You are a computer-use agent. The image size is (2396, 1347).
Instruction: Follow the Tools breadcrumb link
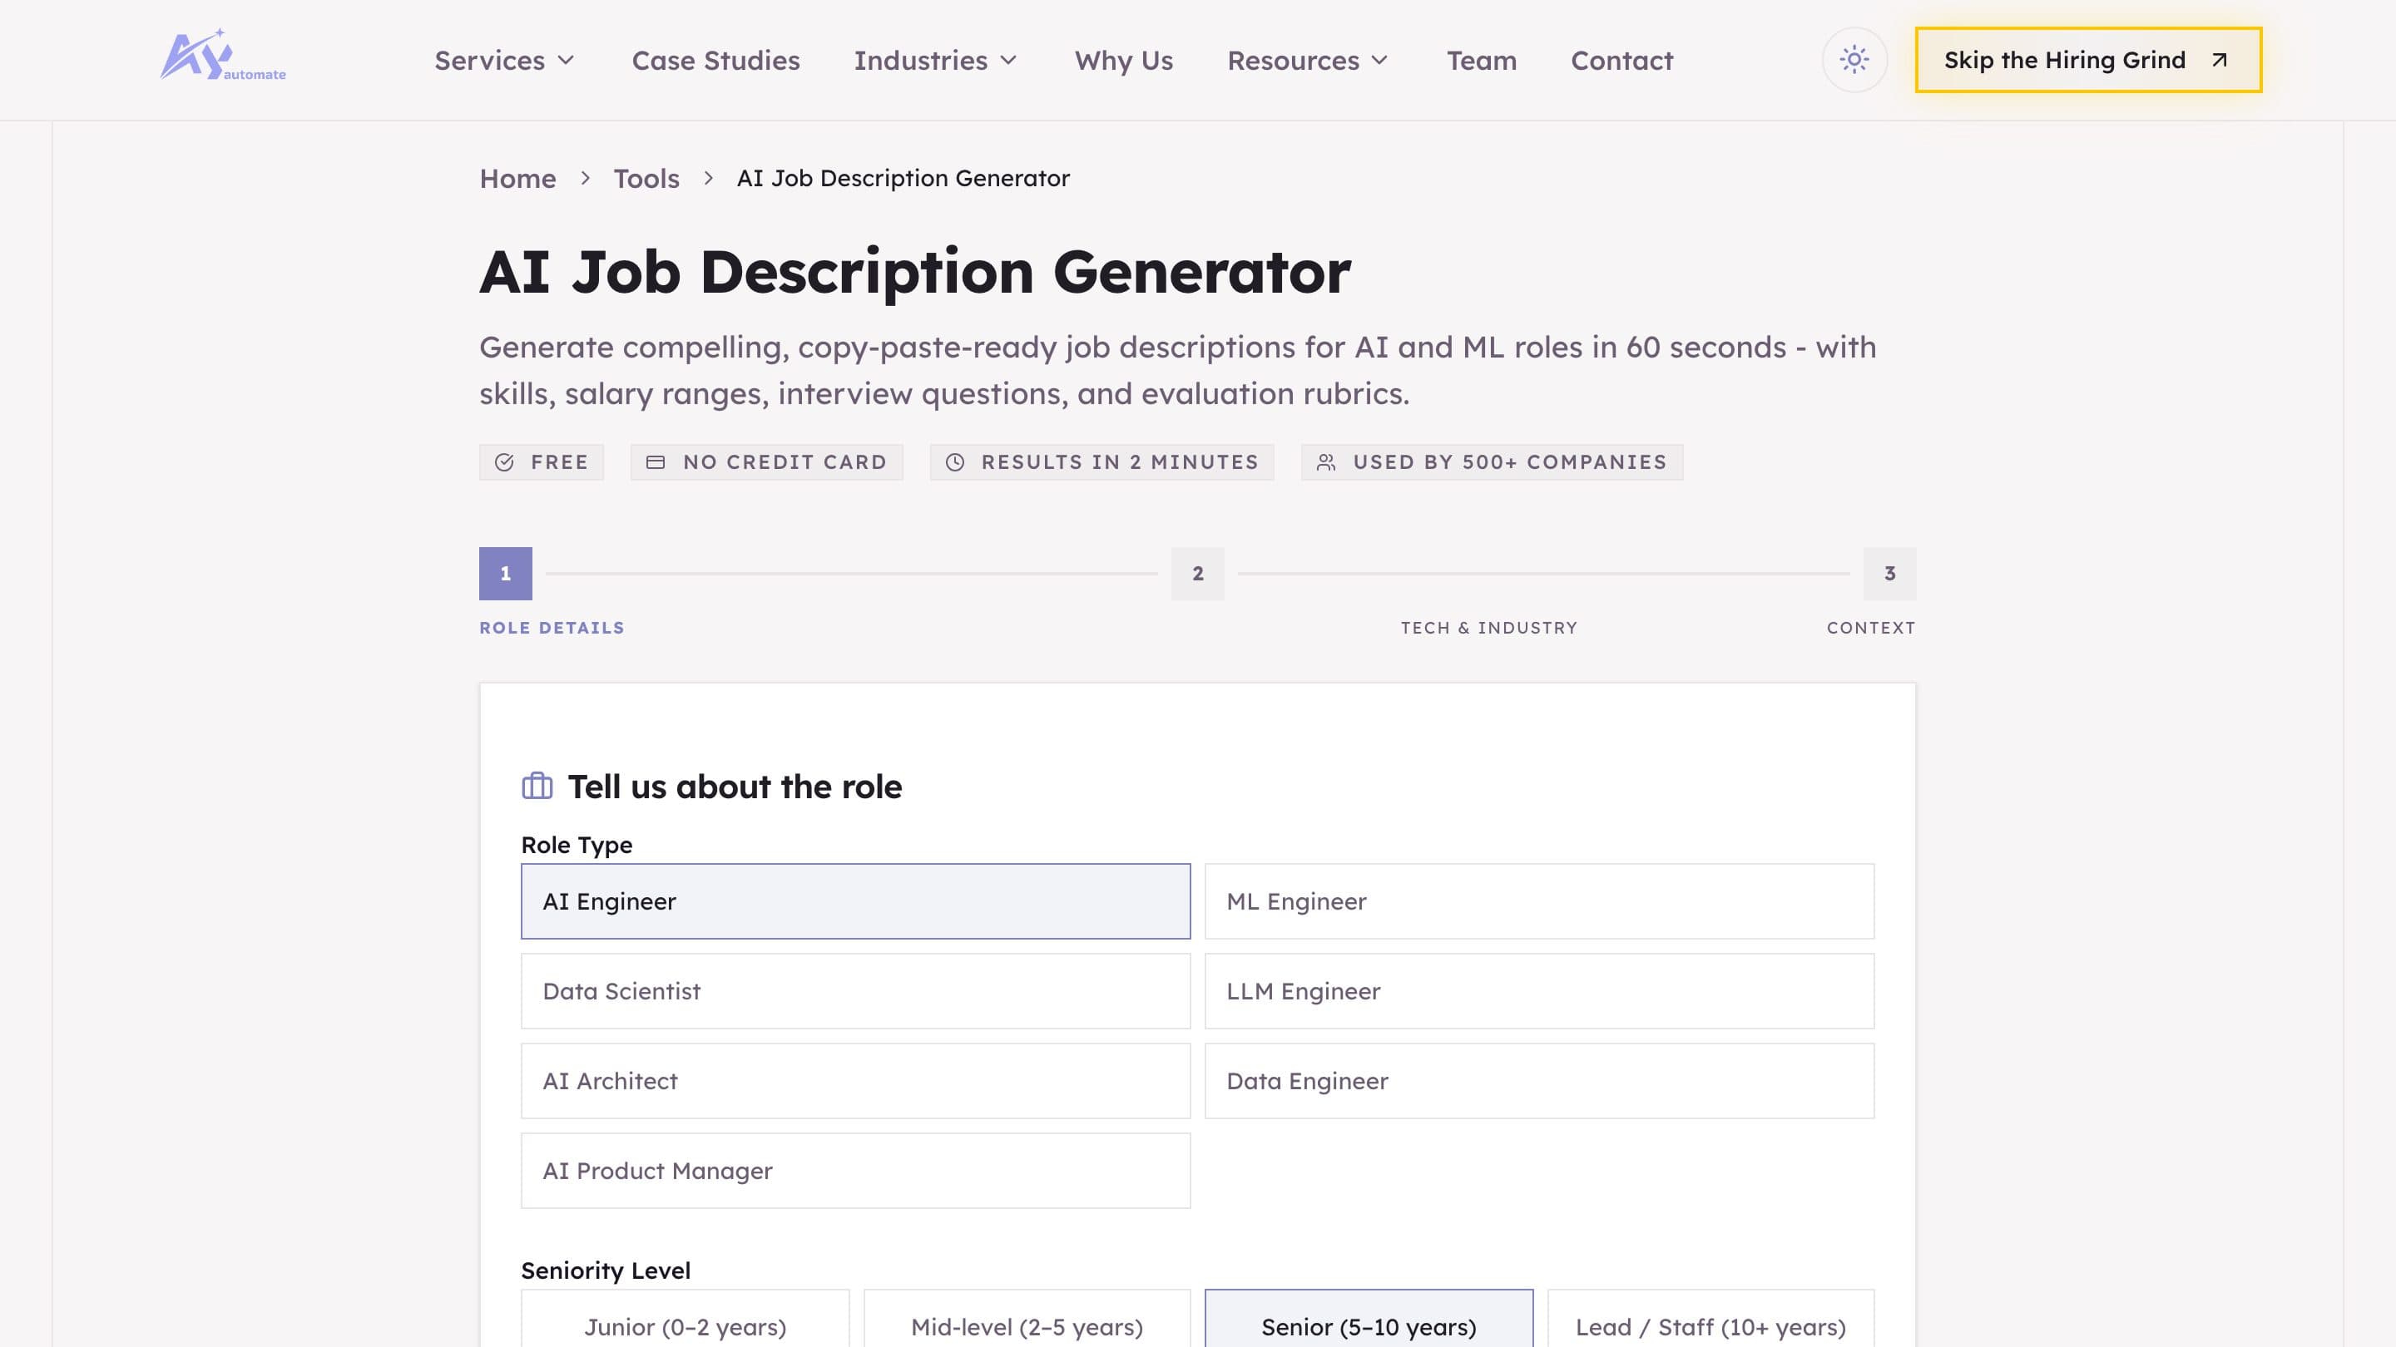[x=646, y=178]
